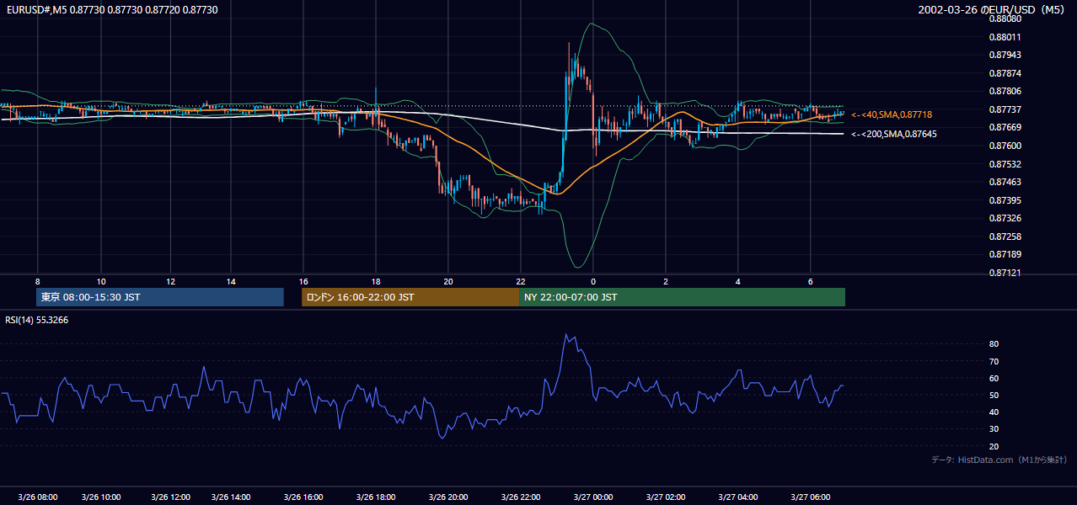1077x505 pixels.
Task: Click the 3/27 04:00 time label
Action: coord(738,497)
